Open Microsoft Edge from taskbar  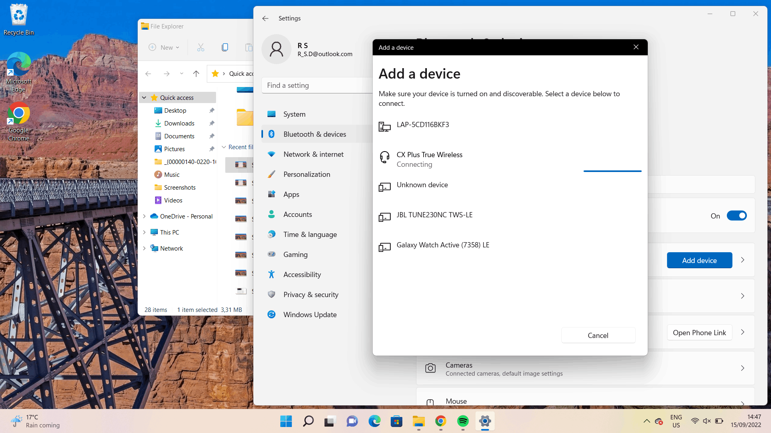pos(374,421)
